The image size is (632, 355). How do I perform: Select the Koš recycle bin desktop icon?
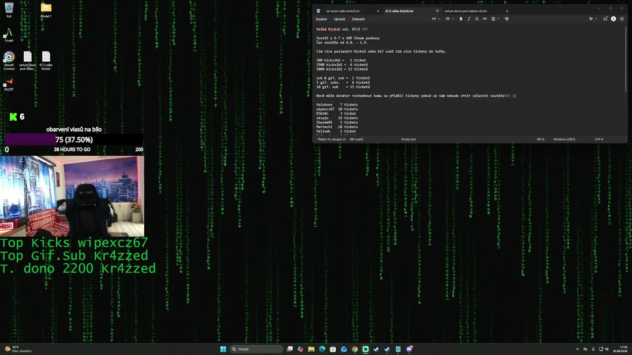click(x=9, y=10)
